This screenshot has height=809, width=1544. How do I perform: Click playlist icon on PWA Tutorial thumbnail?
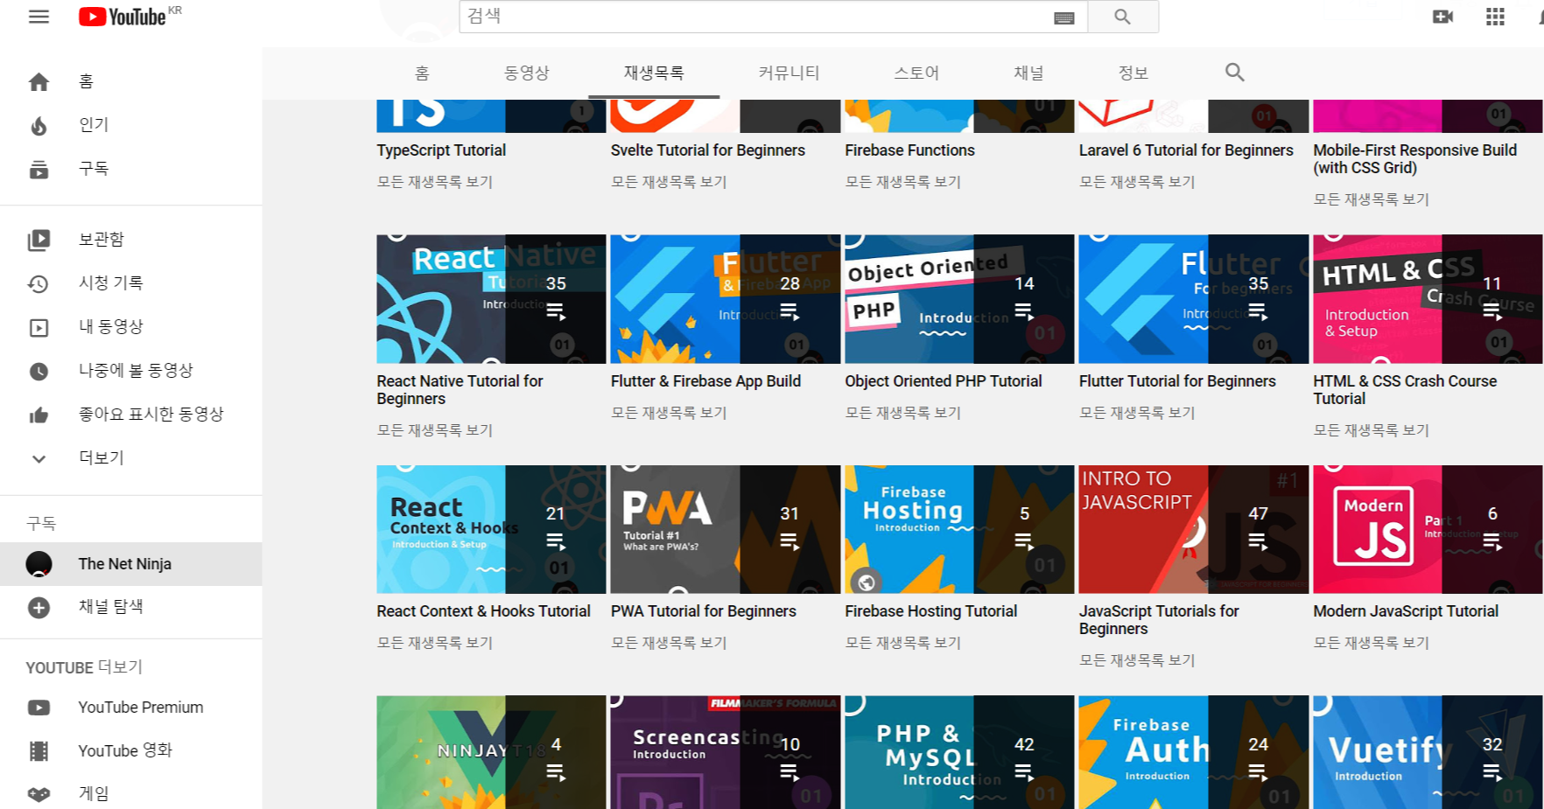point(790,541)
